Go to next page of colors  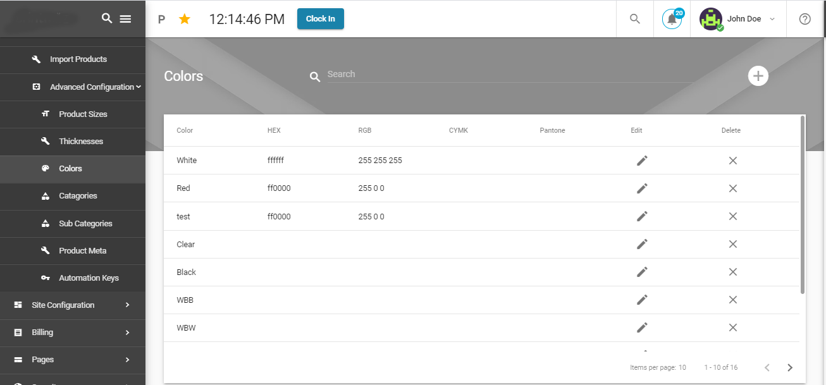pyautogui.click(x=790, y=367)
